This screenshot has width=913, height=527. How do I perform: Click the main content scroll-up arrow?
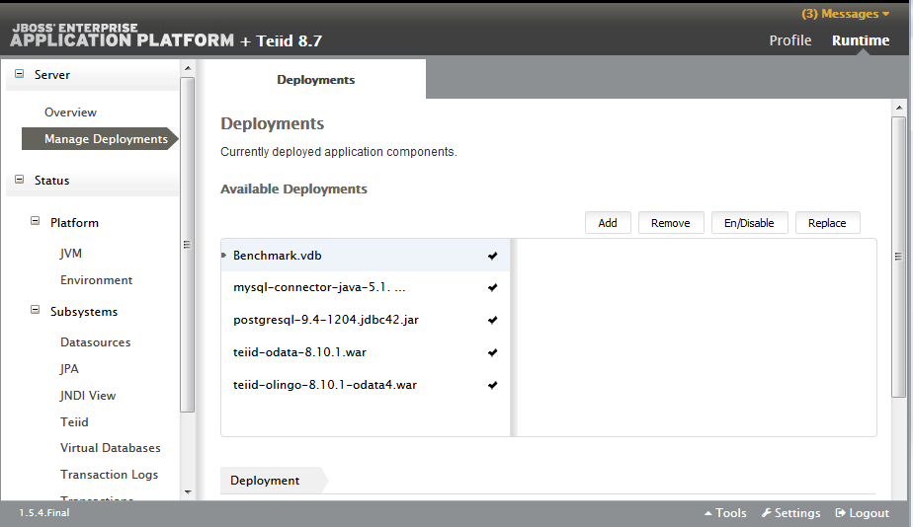click(x=899, y=107)
